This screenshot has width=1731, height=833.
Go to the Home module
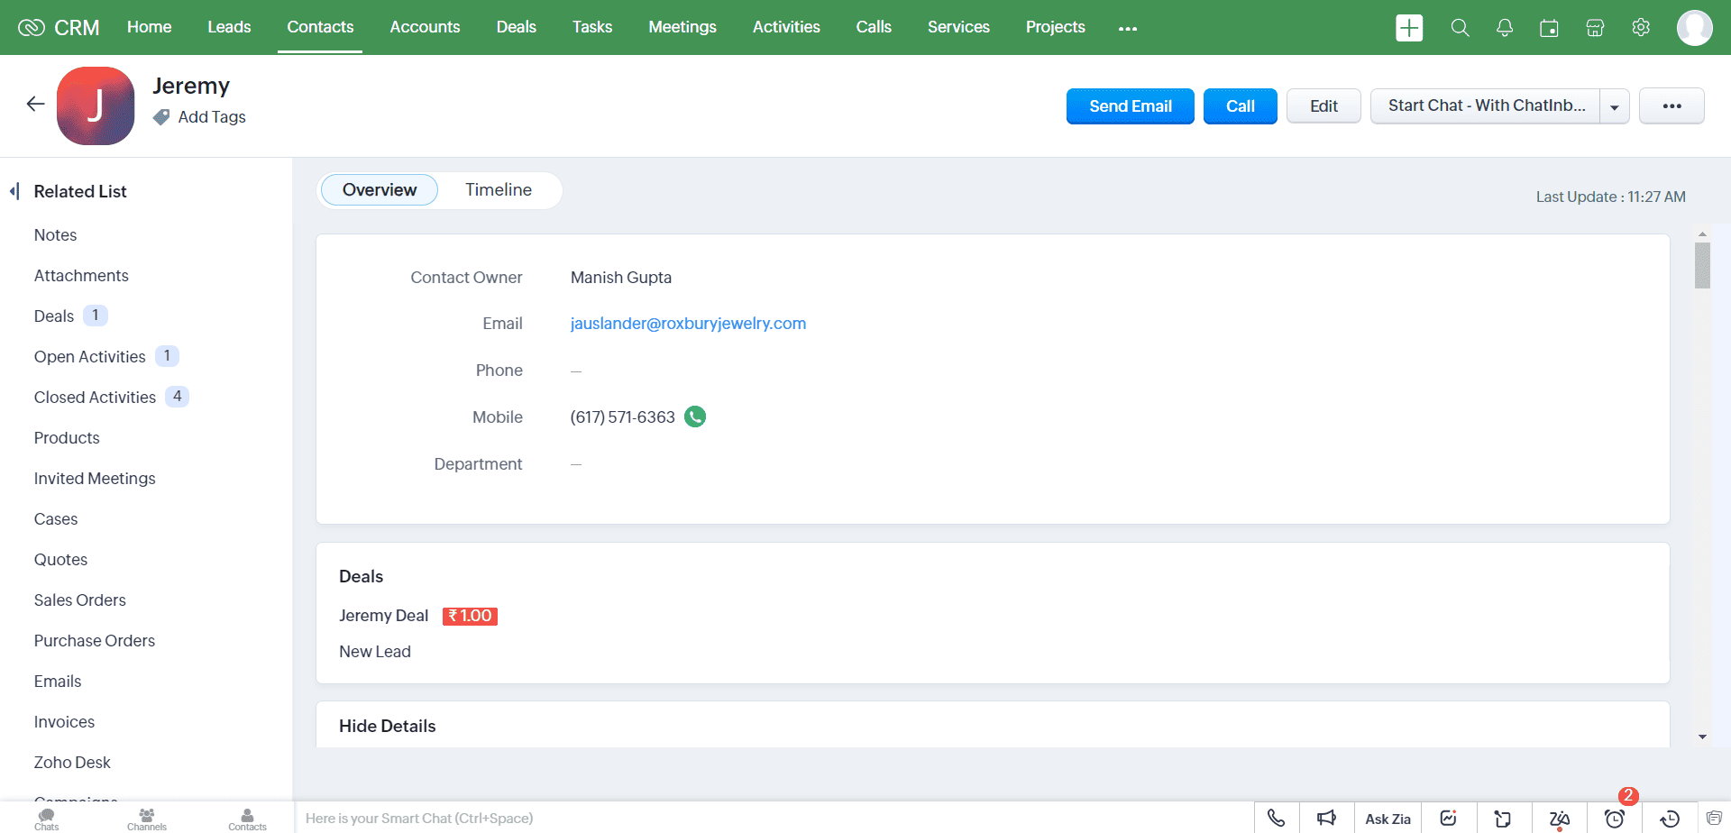149,27
